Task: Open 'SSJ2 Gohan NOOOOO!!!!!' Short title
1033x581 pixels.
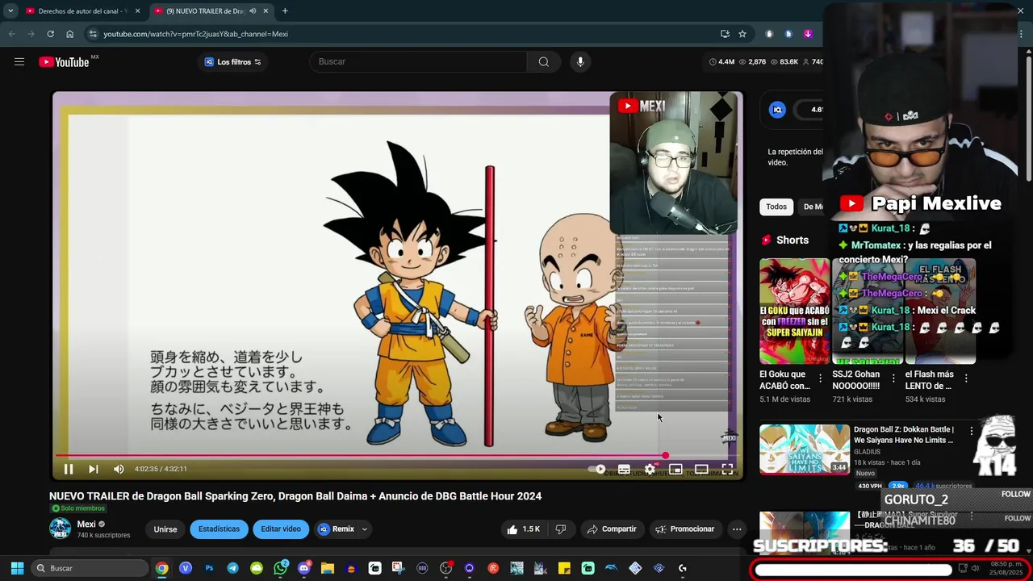Action: [855, 380]
